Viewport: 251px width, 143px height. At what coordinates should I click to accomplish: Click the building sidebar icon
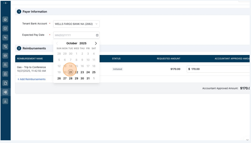[x=5, y=74]
